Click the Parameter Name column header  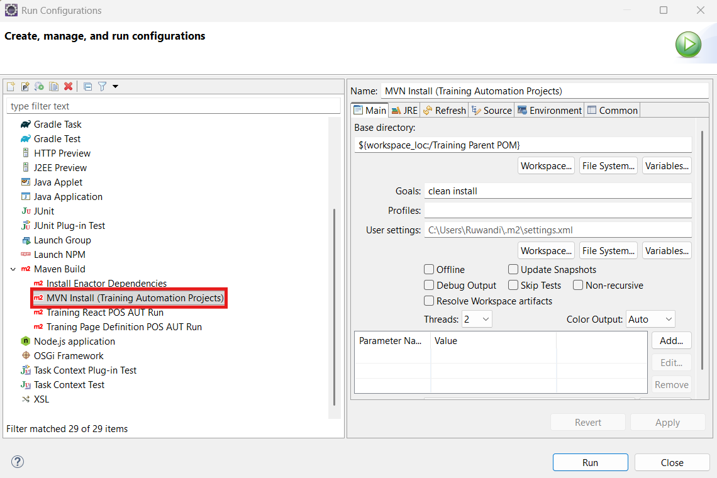pos(392,341)
